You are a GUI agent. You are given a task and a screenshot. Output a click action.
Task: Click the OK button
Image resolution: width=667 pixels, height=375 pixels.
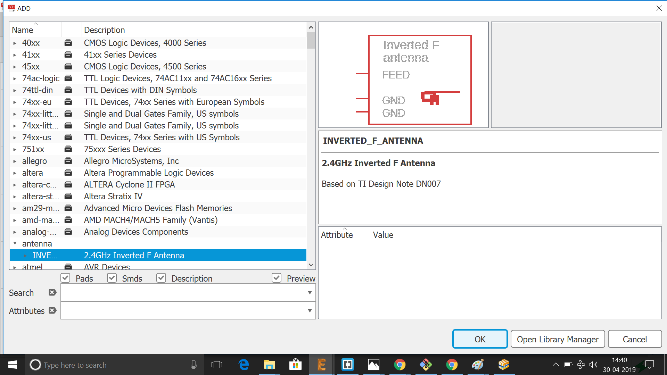[480, 339]
